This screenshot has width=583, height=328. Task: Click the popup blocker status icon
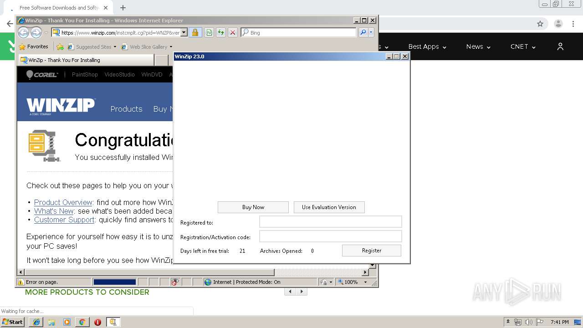tap(175, 282)
